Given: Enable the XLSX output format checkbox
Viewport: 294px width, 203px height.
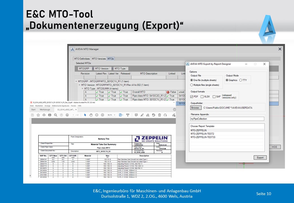Looking at the screenshot, I should pos(202,97).
